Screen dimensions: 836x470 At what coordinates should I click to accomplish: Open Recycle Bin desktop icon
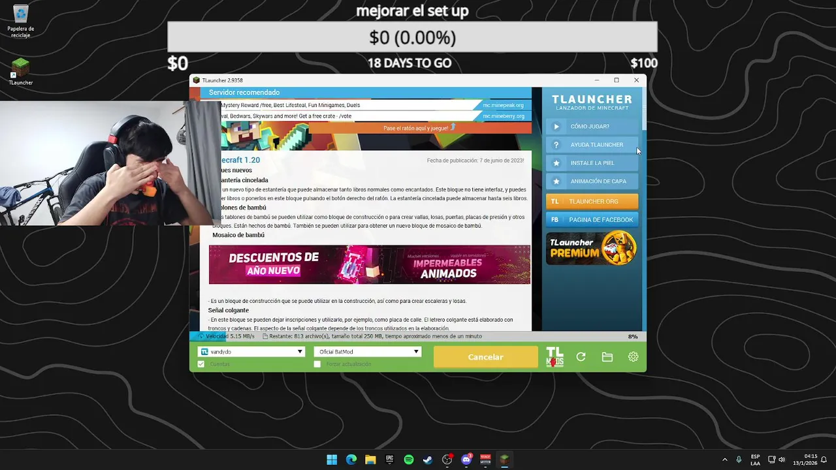point(21,21)
